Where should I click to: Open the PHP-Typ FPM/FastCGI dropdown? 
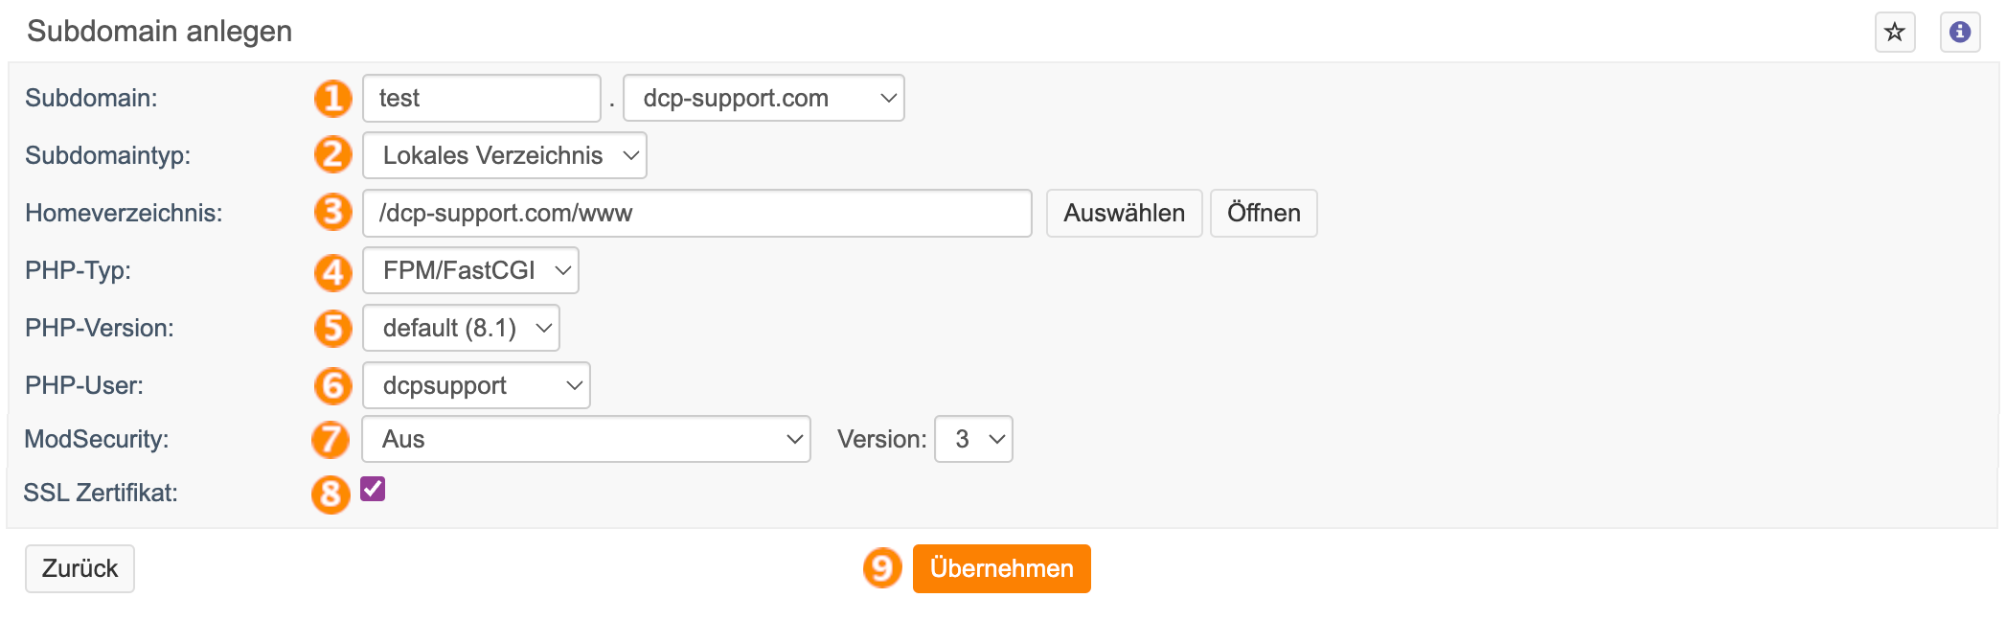(x=470, y=270)
